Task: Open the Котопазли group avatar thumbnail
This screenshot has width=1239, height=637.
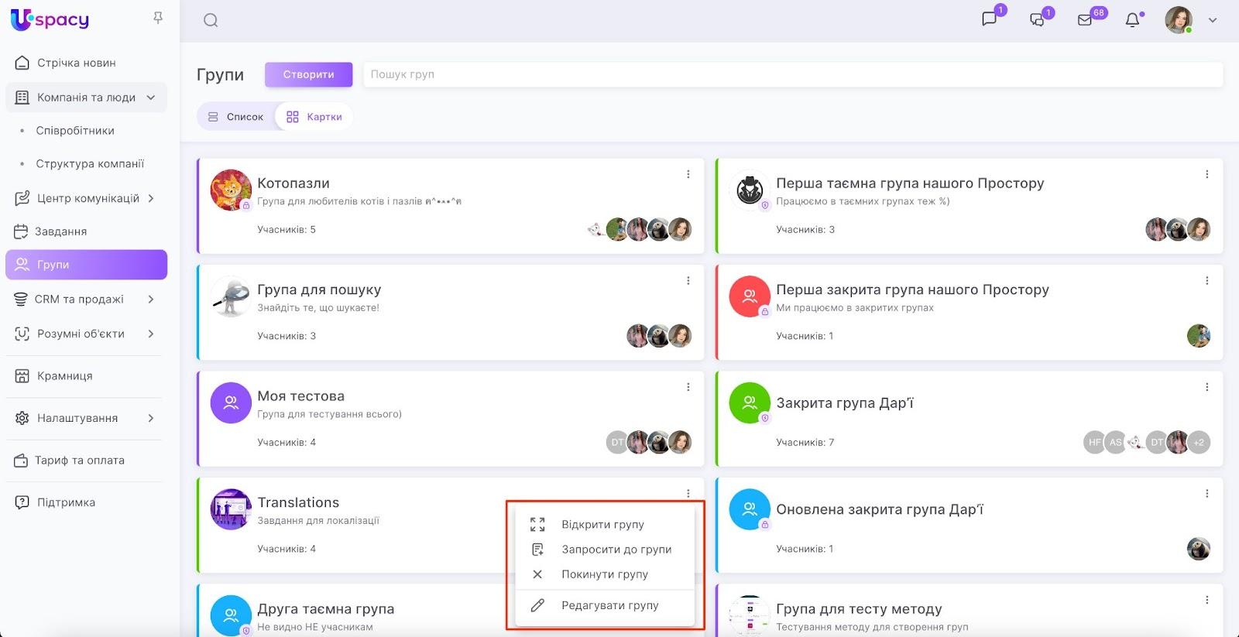Action: tap(231, 190)
